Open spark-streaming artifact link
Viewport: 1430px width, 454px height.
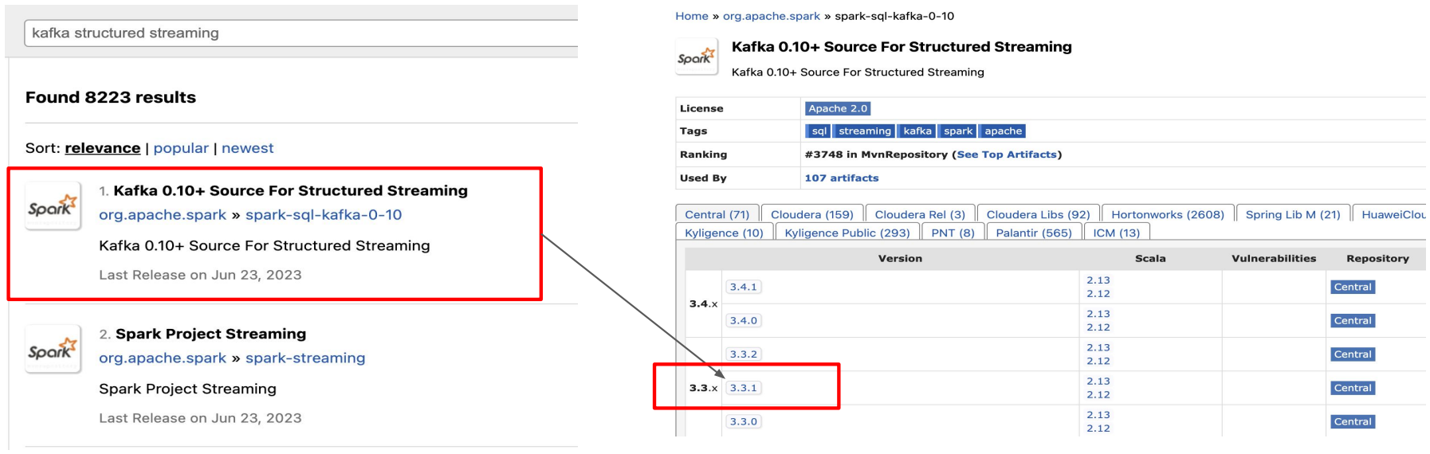(x=305, y=358)
